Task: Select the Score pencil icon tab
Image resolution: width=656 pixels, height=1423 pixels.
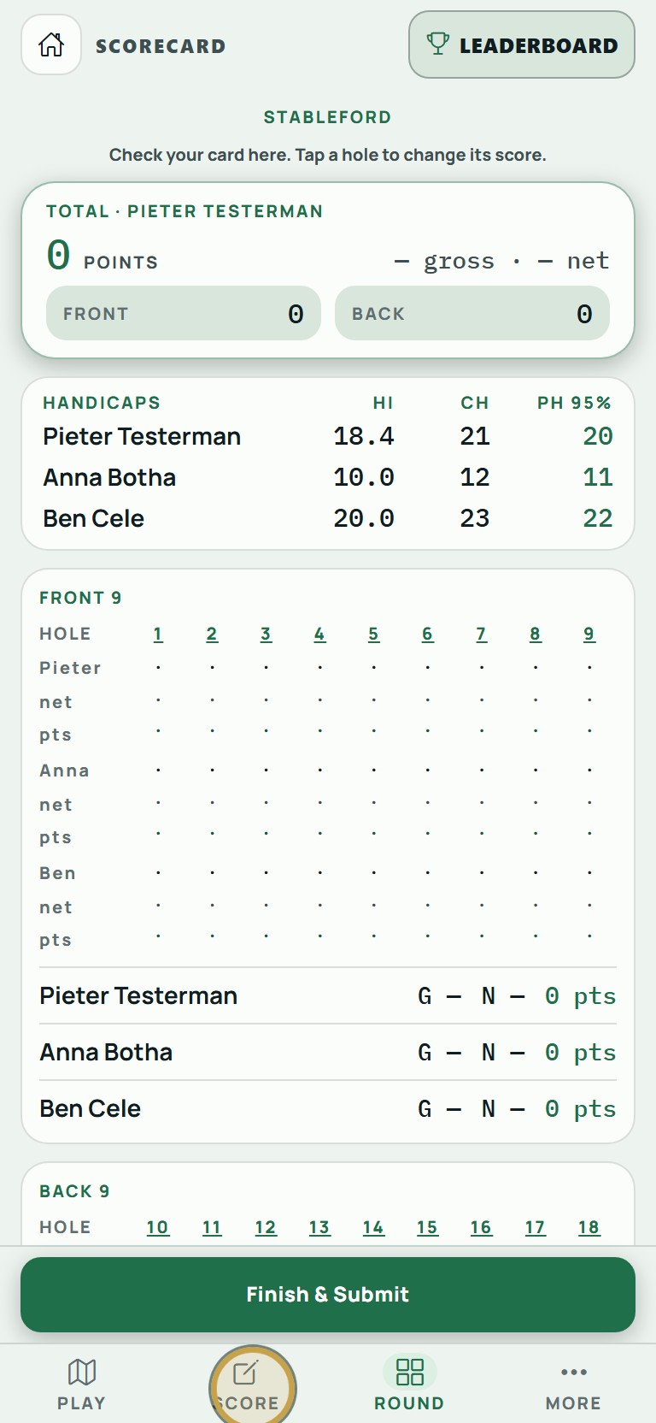Action: point(247,1385)
